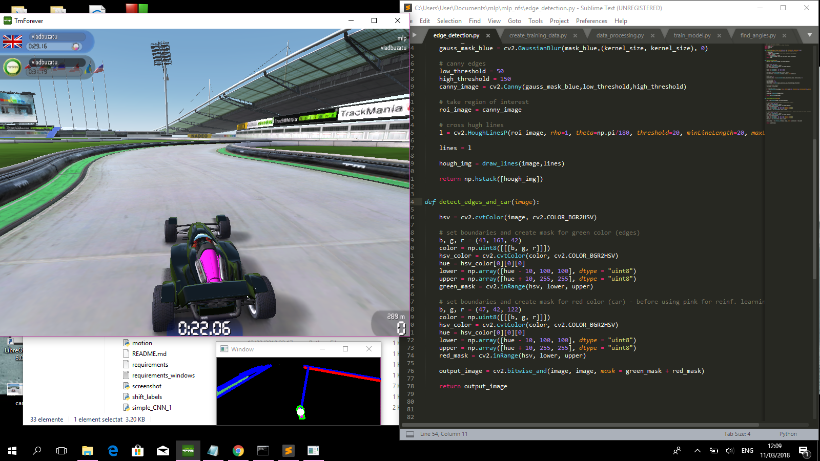Open the Project menu

(x=559, y=21)
